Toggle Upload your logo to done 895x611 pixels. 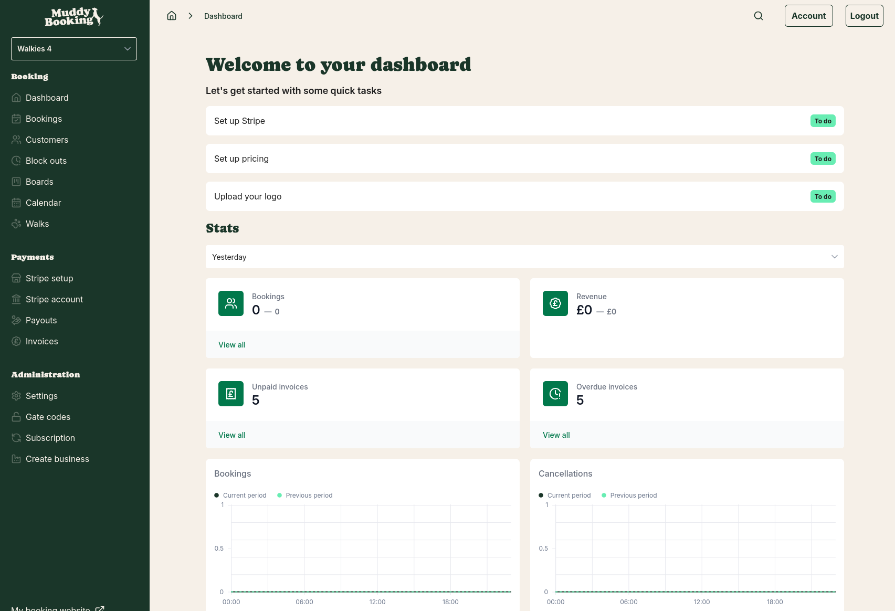coord(823,196)
